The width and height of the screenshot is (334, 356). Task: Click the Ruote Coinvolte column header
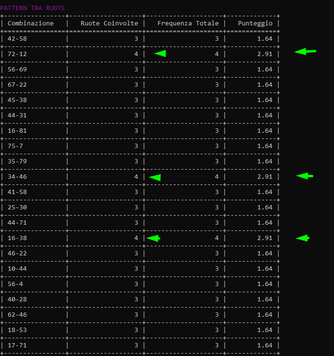[x=109, y=23]
